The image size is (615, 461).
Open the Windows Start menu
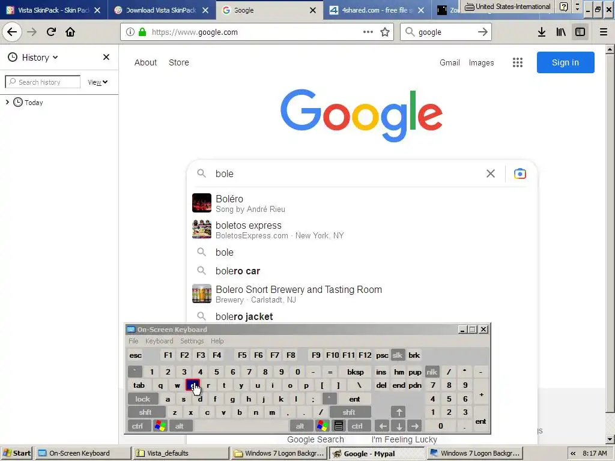[x=16, y=453]
